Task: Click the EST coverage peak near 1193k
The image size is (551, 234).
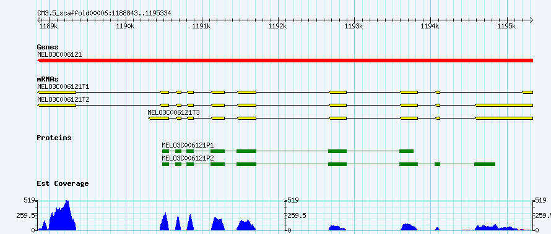Action: tap(337, 228)
